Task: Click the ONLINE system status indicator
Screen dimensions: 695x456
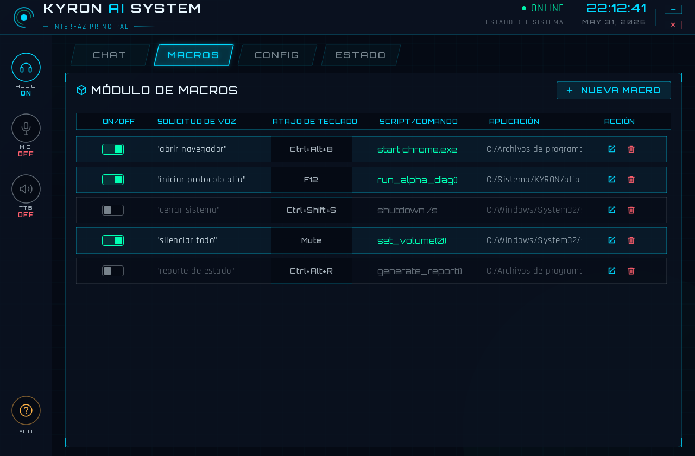Action: tap(543, 8)
